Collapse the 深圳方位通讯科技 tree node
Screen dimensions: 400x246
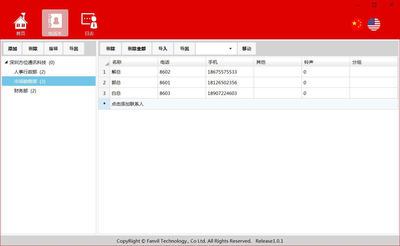pos(6,62)
